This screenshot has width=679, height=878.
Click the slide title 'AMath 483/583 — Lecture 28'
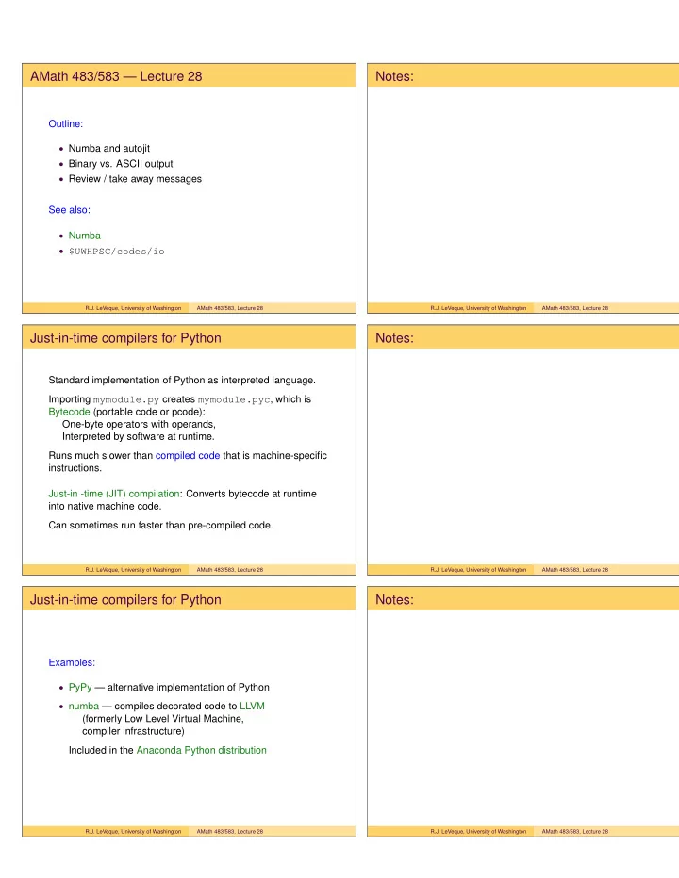[x=116, y=76]
